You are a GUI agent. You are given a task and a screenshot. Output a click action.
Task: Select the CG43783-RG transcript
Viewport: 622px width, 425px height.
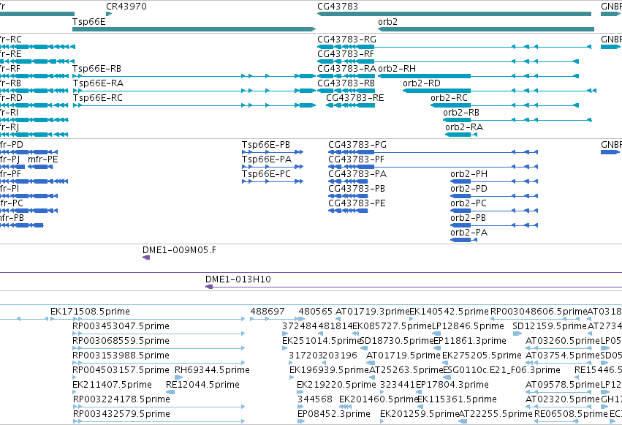click(x=454, y=47)
